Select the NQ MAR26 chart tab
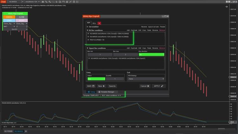Viewport: 238px width, 134px height. coord(19,131)
